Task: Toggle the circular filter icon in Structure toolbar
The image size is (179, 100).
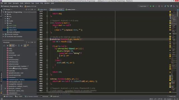Action: [x=22, y=46]
